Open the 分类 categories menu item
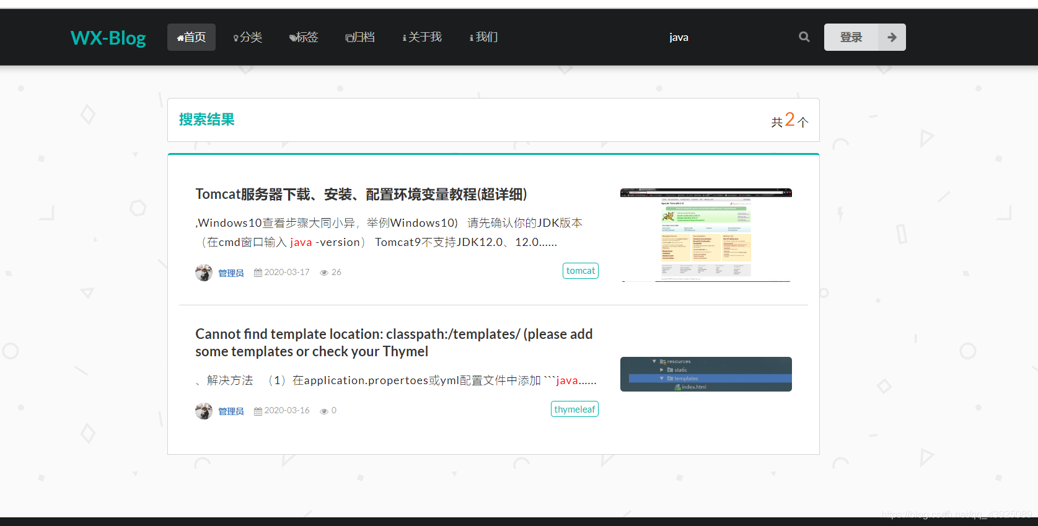The image size is (1038, 526). coord(248,37)
